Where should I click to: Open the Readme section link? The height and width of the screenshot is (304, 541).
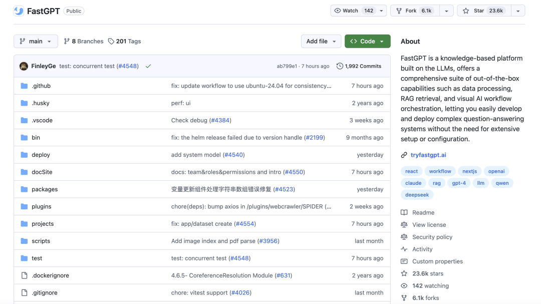coord(423,212)
